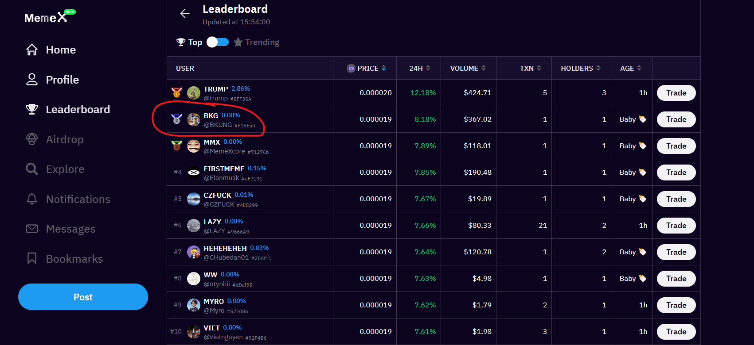Screen dimensions: 754x345
Task: Go to the Profile page
Action: pyautogui.click(x=62, y=80)
